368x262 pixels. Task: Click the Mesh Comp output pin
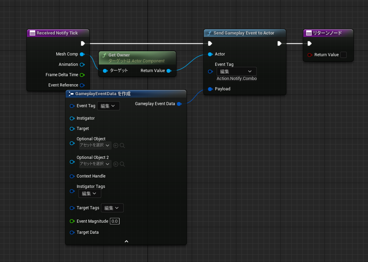(x=82, y=54)
